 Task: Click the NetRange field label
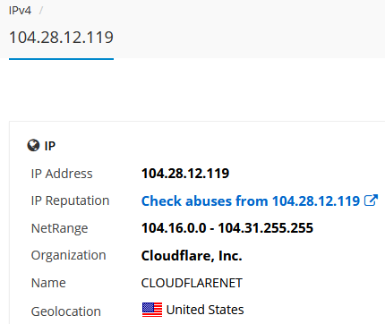[x=59, y=228]
